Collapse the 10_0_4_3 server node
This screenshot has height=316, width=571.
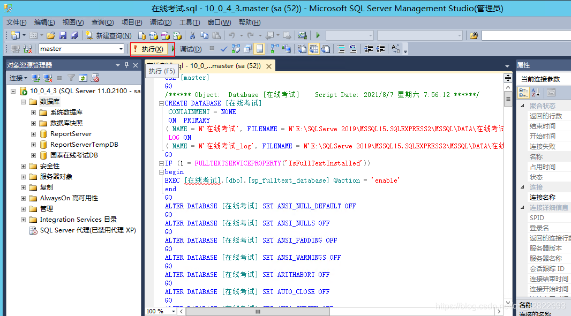pos(13,91)
